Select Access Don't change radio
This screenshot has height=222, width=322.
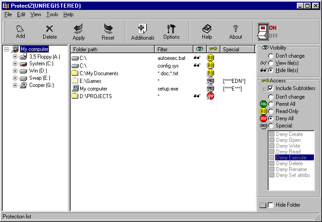[271, 97]
